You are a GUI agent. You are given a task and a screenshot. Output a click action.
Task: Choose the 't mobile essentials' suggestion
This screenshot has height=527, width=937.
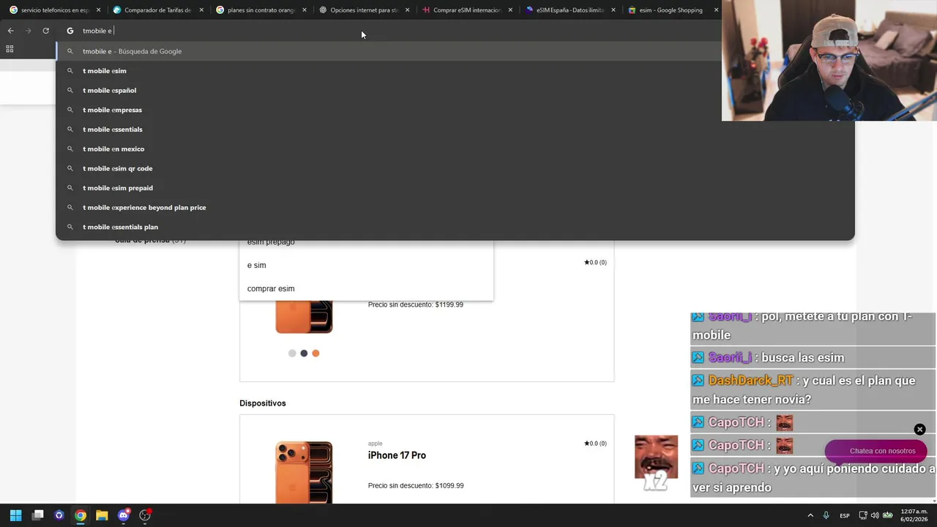coord(455,130)
